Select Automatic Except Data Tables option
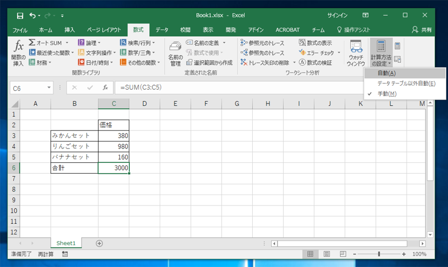Viewport: 448px width, 267px height. pyautogui.click(x=405, y=83)
